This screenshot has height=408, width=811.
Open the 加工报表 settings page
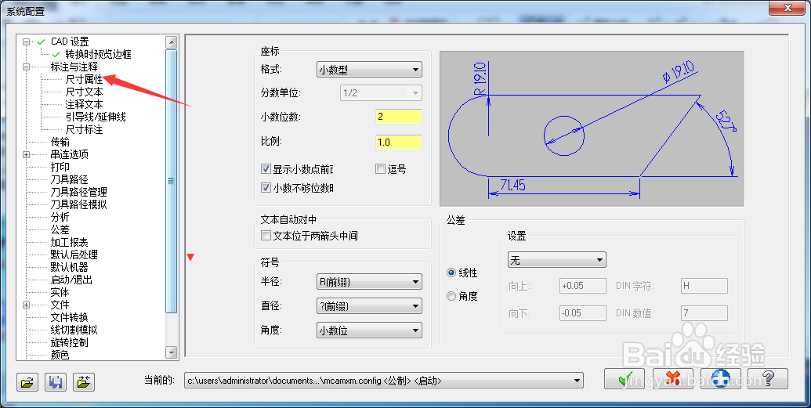[x=69, y=243]
